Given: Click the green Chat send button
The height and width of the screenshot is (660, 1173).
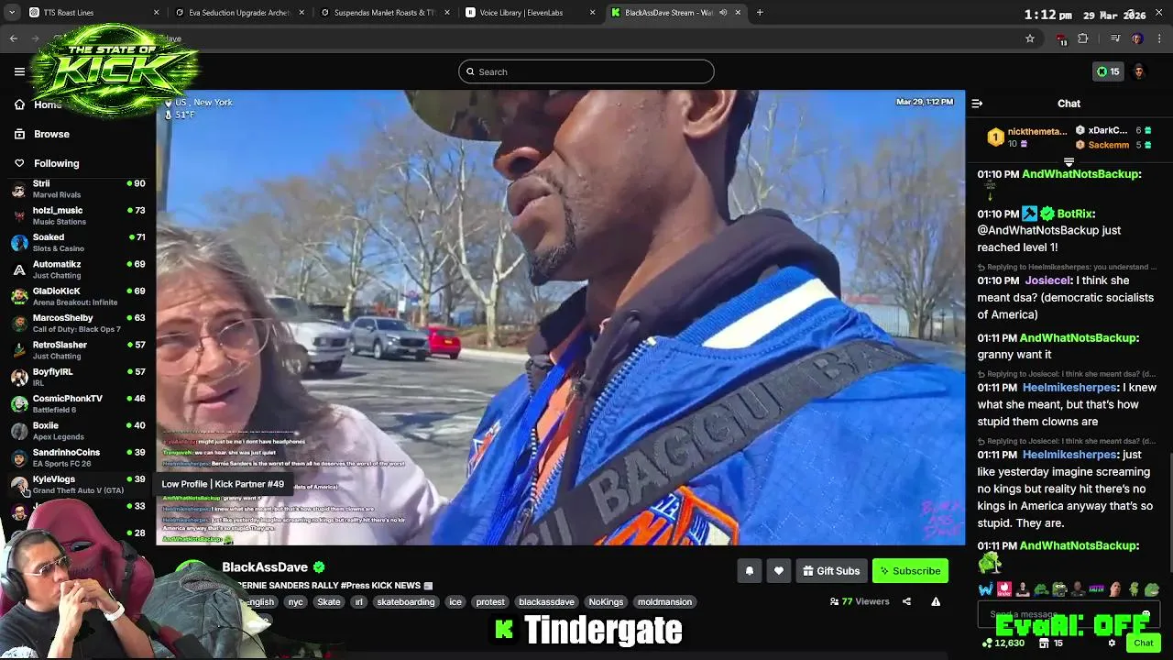Looking at the screenshot, I should click(x=1144, y=643).
